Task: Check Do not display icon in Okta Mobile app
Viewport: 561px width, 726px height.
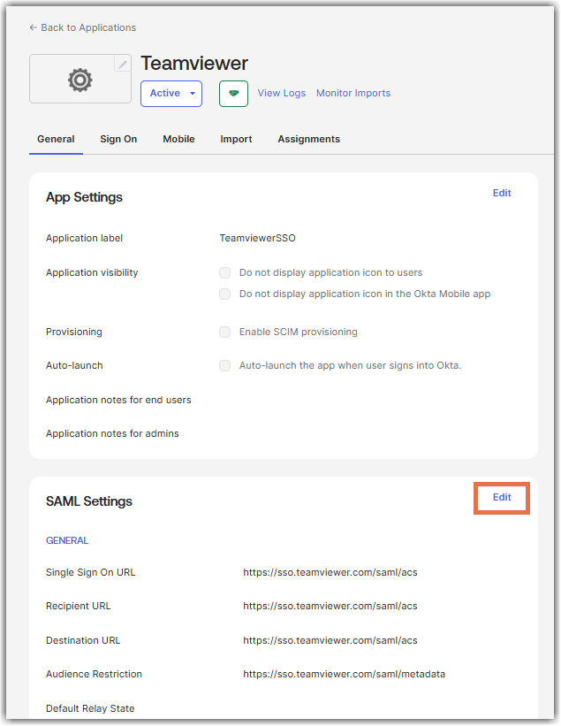Action: 224,294
